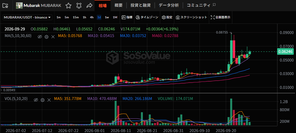Remove the VOL(5,10,20) indicator

49,100
